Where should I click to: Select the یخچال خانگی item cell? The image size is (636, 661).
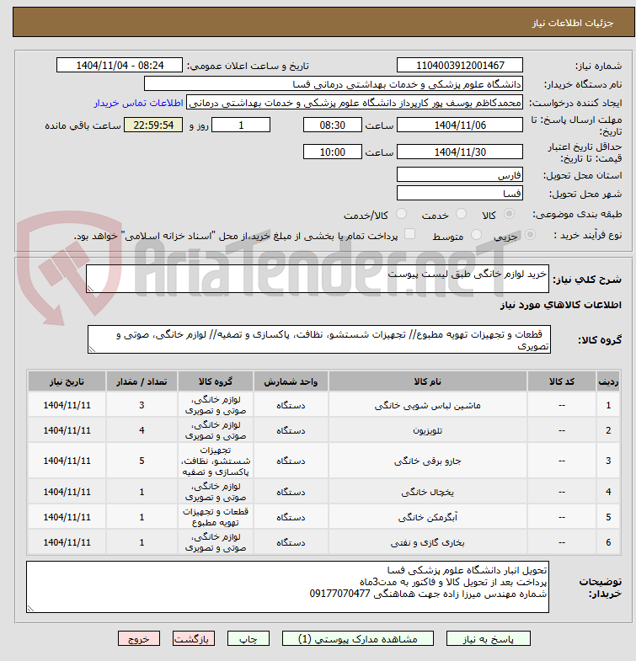(x=428, y=492)
